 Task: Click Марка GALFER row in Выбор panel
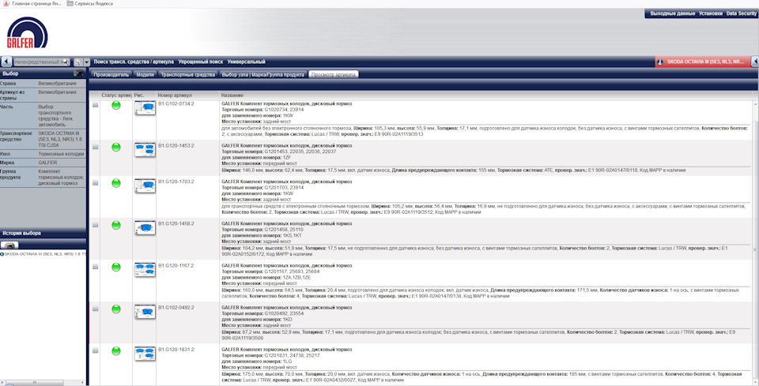[x=43, y=163]
